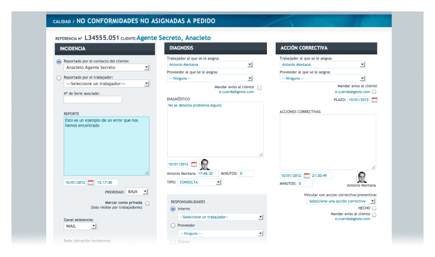Open the Acción Correctiva provider dropdown "-- Ninguno --"
Screen dimensions: 435x257
pos(323,78)
